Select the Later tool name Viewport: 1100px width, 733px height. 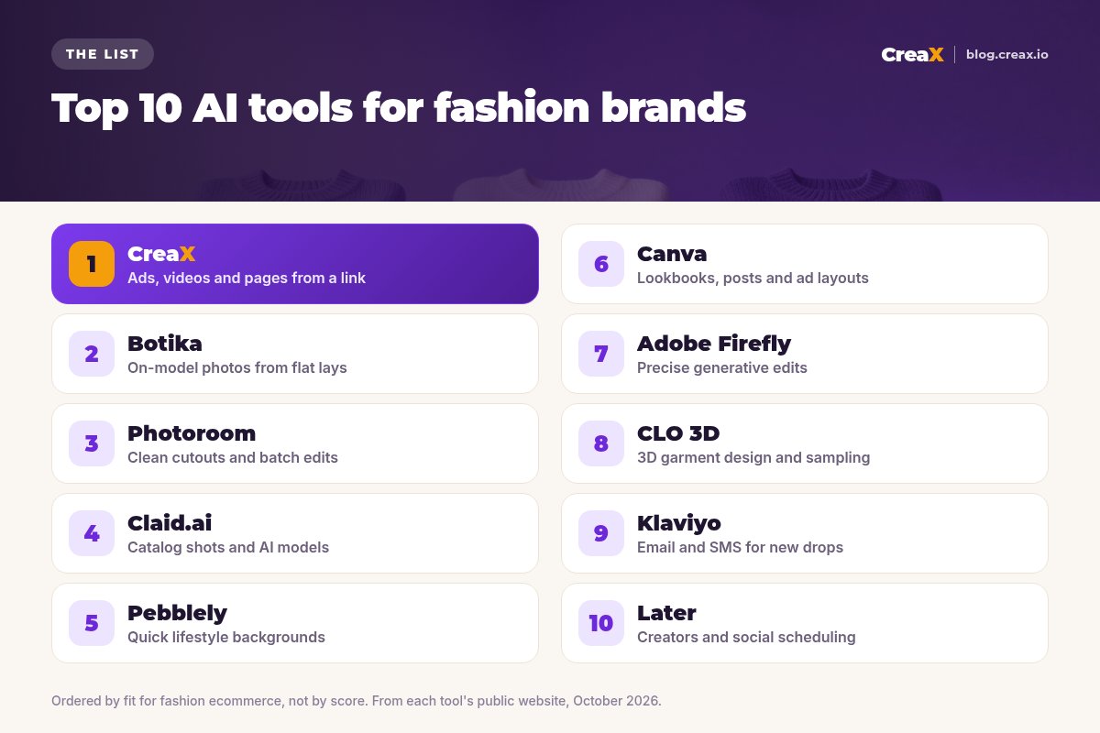(666, 613)
